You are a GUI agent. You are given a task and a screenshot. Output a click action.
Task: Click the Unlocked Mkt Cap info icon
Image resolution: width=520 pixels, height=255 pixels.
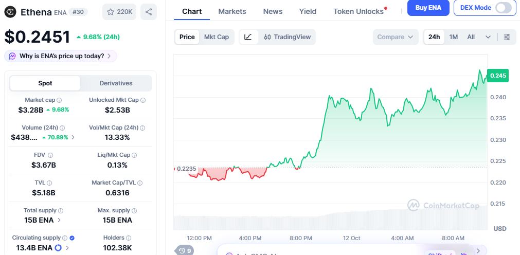(x=142, y=100)
